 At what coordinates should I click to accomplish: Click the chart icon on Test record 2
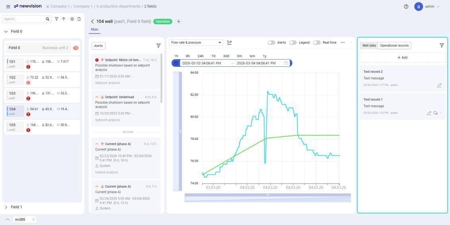[x=439, y=85]
